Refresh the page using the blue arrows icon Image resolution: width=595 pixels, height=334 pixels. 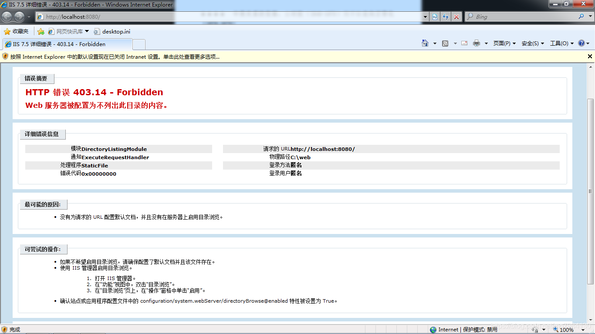click(446, 17)
